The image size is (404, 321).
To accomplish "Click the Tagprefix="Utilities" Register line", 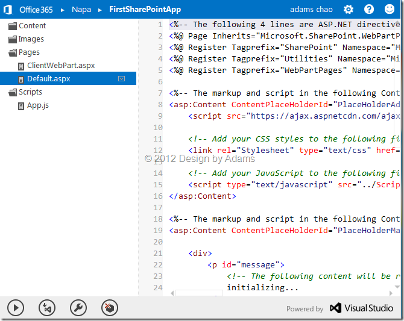I will (285, 58).
